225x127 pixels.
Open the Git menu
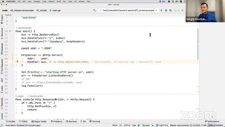[75, 1]
